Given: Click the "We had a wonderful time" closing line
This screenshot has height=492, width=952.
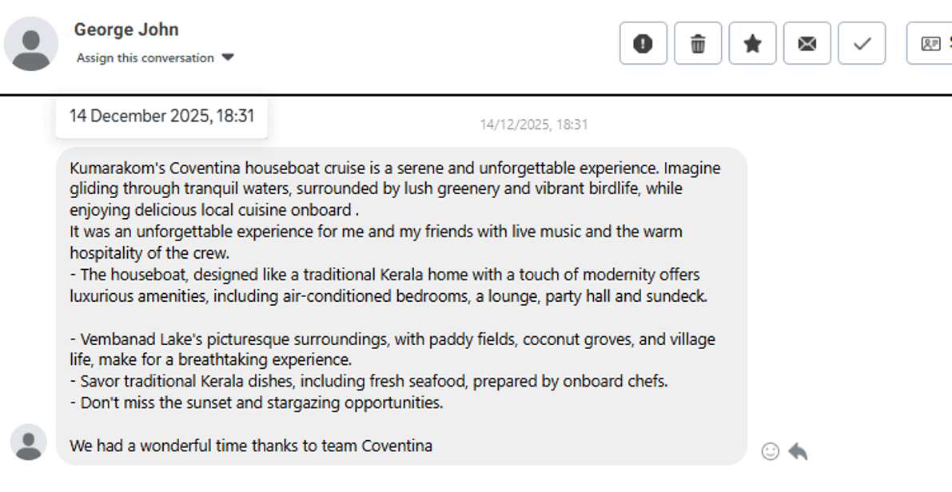Looking at the screenshot, I should point(251,446).
